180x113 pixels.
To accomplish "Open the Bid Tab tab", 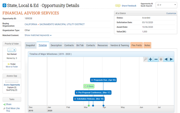I will click(x=80, y=45).
